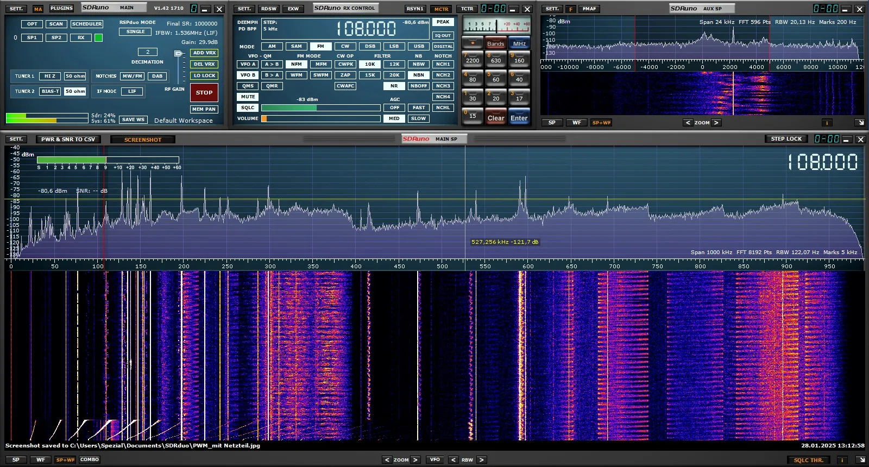869x467 pixels.
Task: Click the info icon in AUX SP
Action: click(x=827, y=123)
